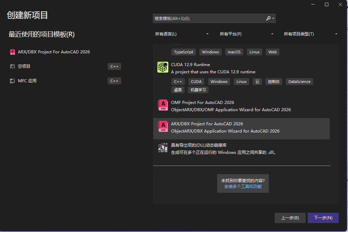Open the 安装多个工具和功能 link
Screen dimensions: 348x232
(x=243, y=187)
